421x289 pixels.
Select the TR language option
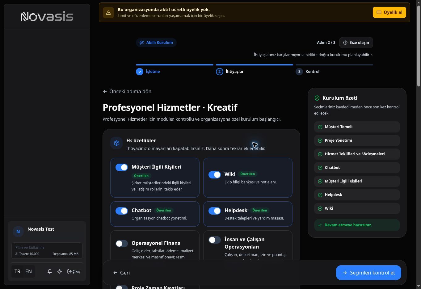(x=17, y=271)
